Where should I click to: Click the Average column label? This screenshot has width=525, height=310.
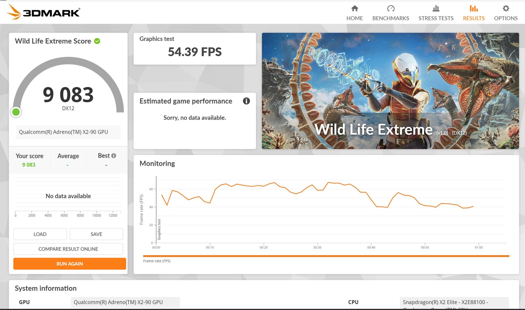68,156
